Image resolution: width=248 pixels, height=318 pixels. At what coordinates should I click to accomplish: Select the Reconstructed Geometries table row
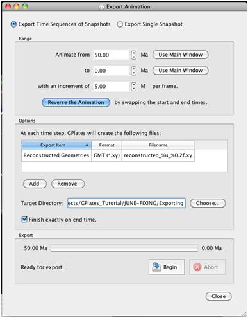point(108,155)
